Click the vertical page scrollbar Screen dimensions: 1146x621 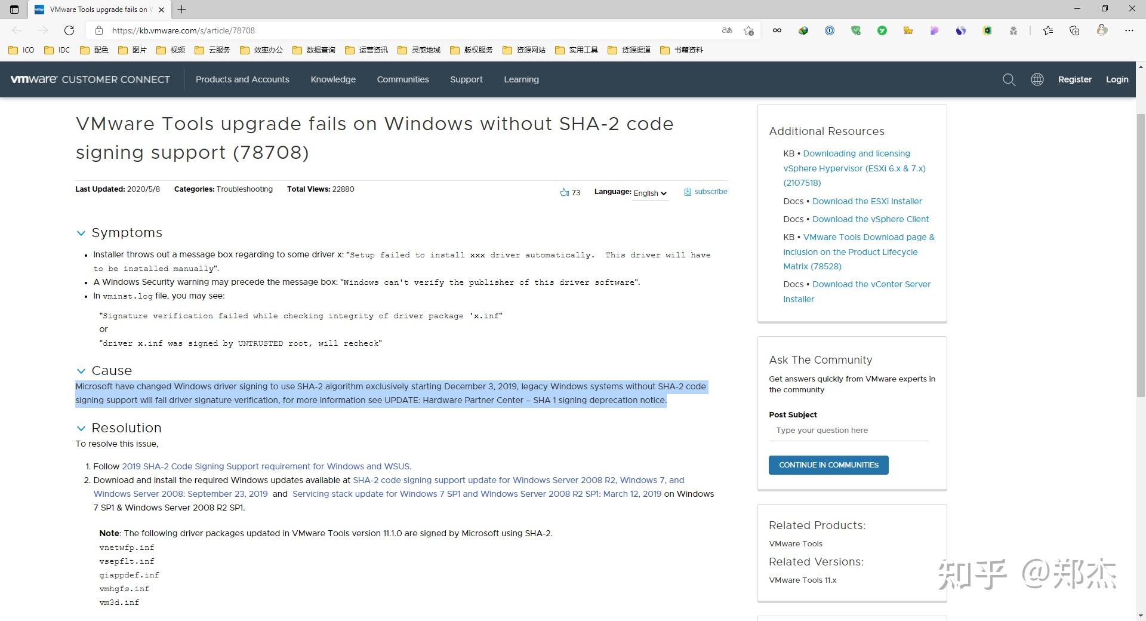pos(1141,251)
